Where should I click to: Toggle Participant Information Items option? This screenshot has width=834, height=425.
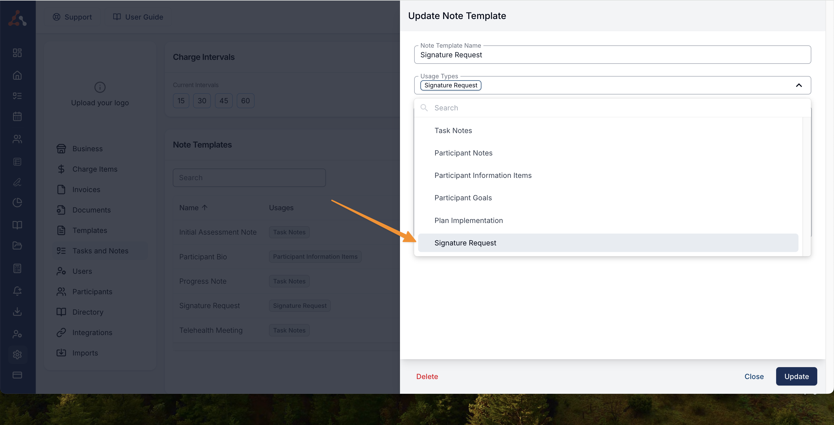[483, 175]
